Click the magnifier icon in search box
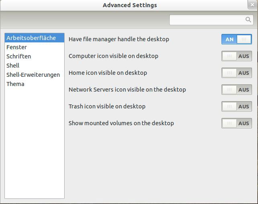The width and height of the screenshot is (258, 204). pyautogui.click(x=248, y=20)
